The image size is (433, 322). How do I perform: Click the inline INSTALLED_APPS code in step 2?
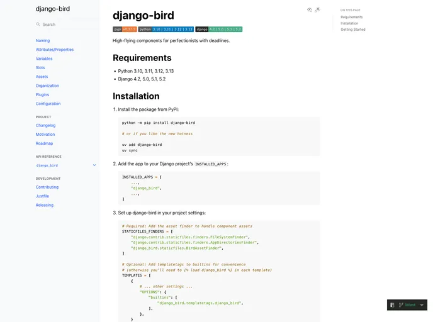click(210, 164)
